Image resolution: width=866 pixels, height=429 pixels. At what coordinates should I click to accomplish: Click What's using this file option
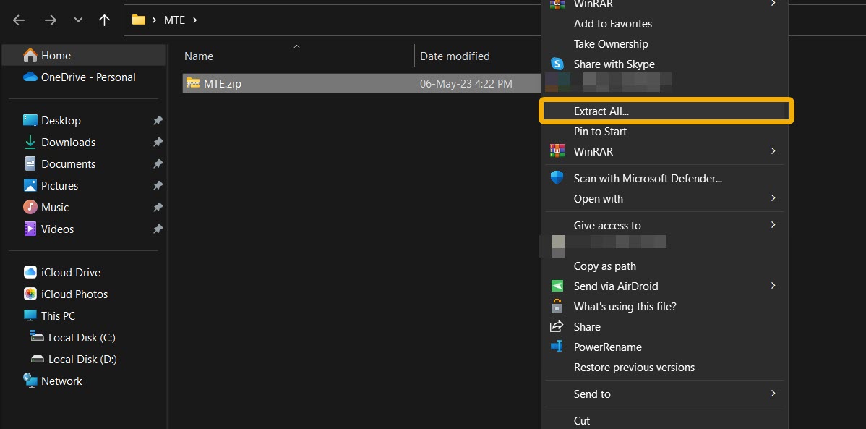click(625, 306)
